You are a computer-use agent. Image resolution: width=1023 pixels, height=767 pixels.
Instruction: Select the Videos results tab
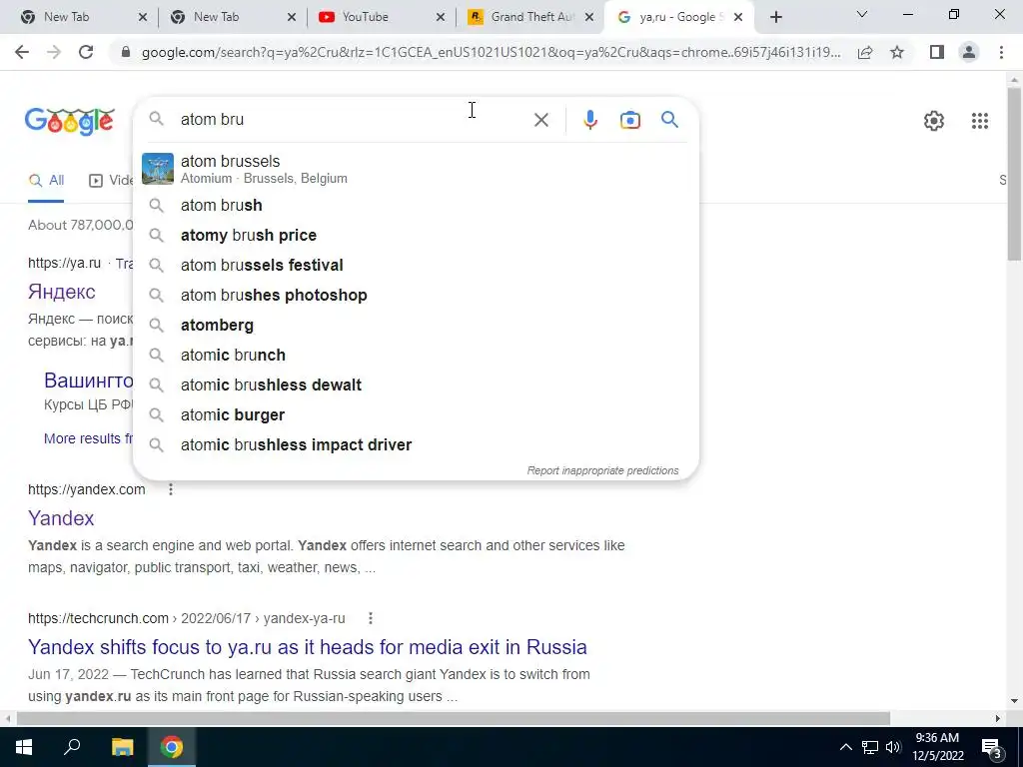[111, 181]
